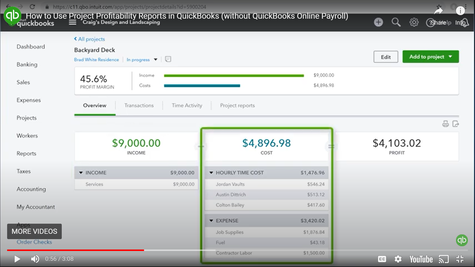This screenshot has height=267, width=475.
Task: Open the In progress status dropdown
Action: point(155,59)
